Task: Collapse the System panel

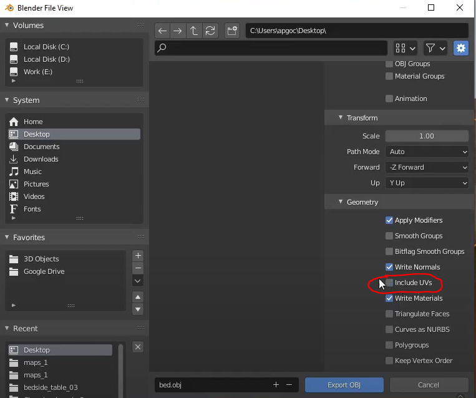Action: coord(7,100)
